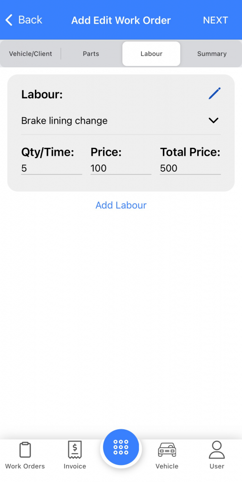The image size is (242, 482).
Task: Tap the blue grid menu button
Action: (x=121, y=447)
